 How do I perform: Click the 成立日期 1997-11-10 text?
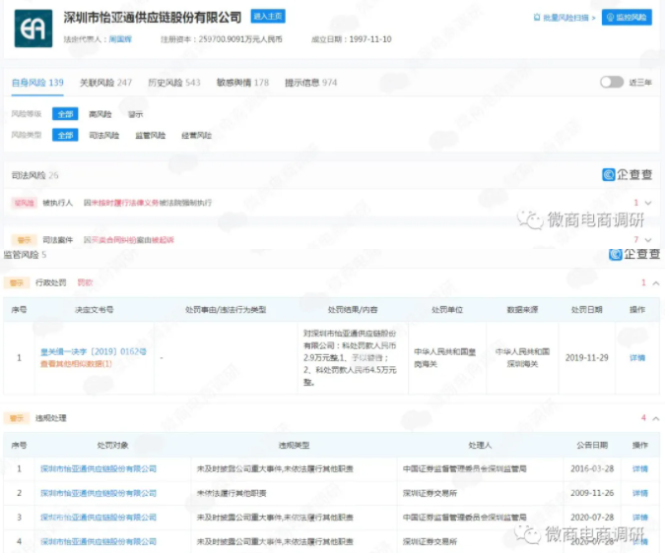pos(351,39)
